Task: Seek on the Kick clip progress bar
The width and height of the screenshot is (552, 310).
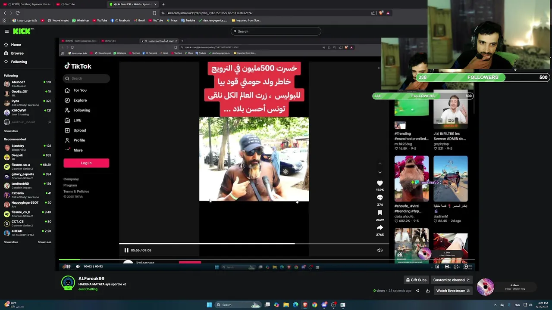Action: pyautogui.click(x=267, y=260)
